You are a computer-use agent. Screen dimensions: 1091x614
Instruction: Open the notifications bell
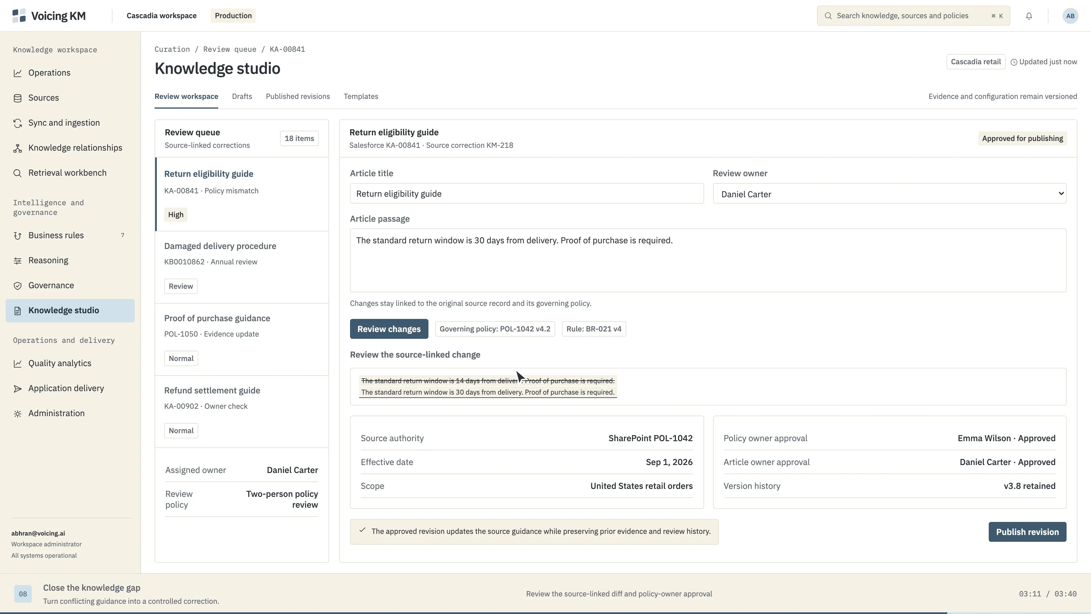coord(1029,16)
